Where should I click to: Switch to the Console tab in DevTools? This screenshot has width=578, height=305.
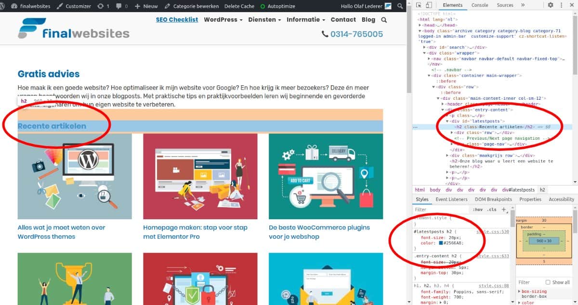tap(479, 5)
